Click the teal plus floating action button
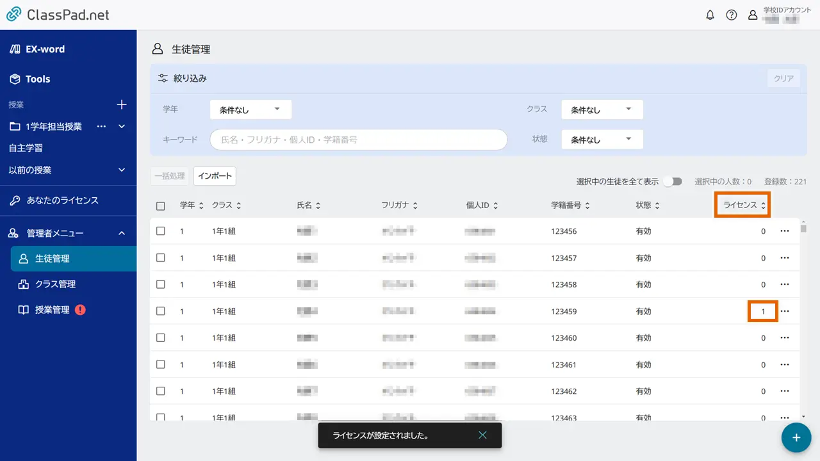Screen dimensions: 820x461 [x=796, y=437]
